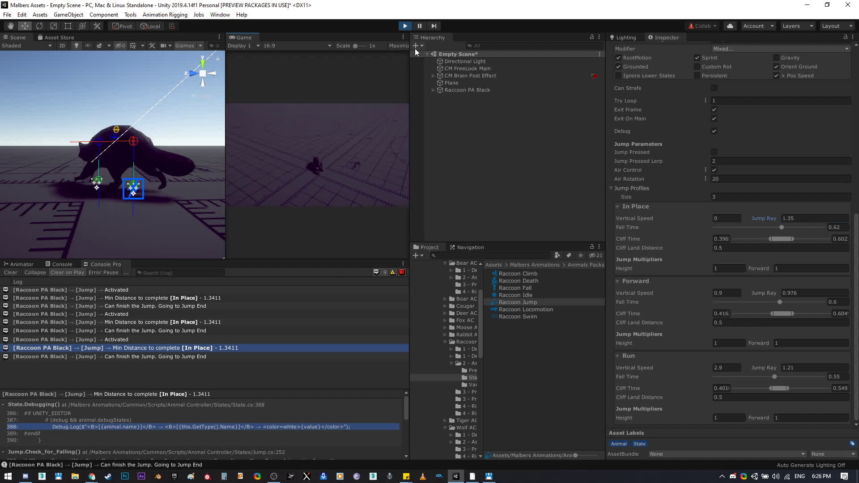Select the Hand tool
This screenshot has height=483, width=859.
click(11, 26)
